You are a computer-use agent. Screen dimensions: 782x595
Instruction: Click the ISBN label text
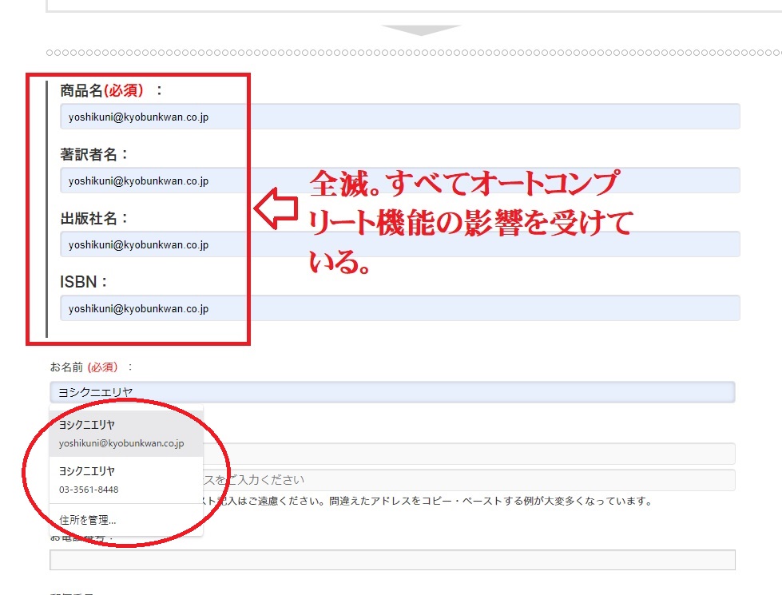tap(83, 282)
